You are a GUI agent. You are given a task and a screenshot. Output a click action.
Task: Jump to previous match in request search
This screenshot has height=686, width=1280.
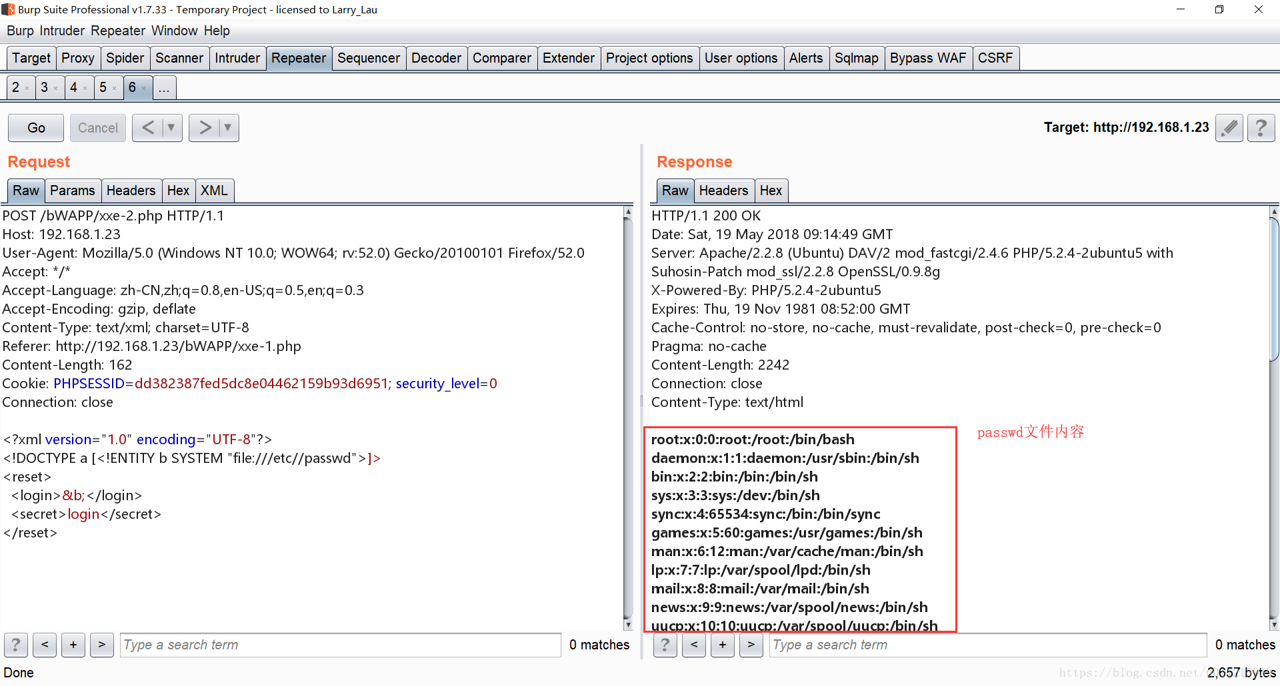45,645
